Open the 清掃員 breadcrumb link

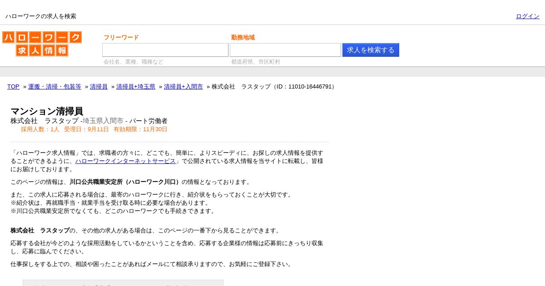click(99, 87)
